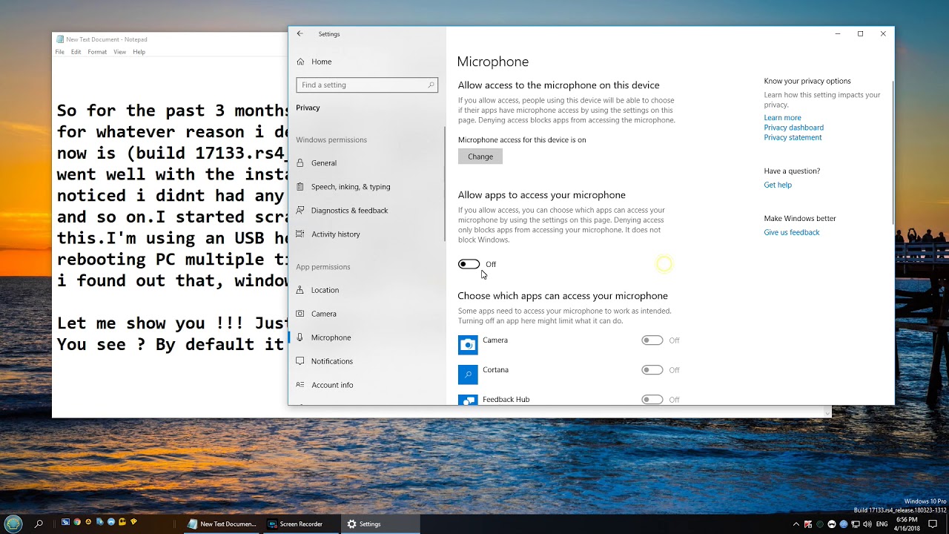Click the Account info icon in sidebar

[x=300, y=385]
